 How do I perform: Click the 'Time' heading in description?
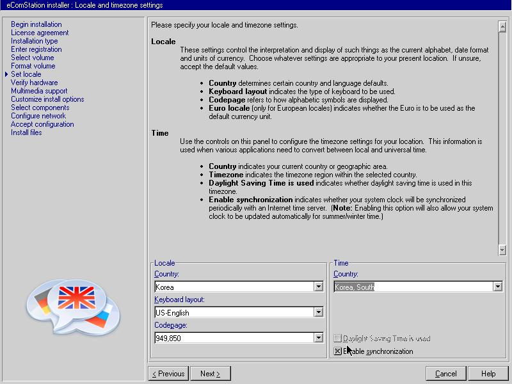pos(160,133)
